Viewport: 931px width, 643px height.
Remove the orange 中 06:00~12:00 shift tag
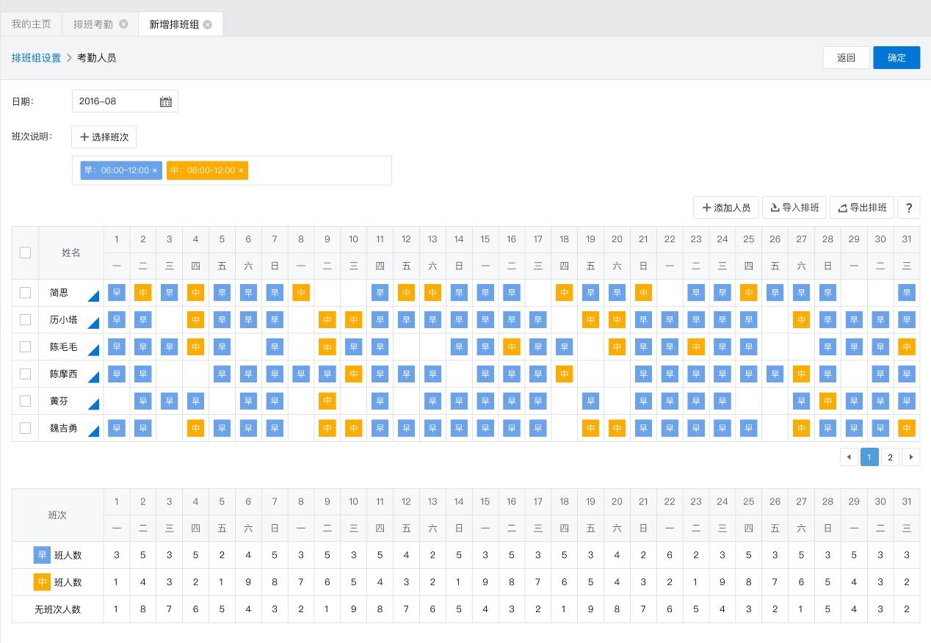pyautogui.click(x=241, y=170)
